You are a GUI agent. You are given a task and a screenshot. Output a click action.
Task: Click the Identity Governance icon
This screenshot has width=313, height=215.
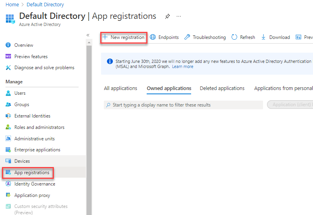[8, 184]
